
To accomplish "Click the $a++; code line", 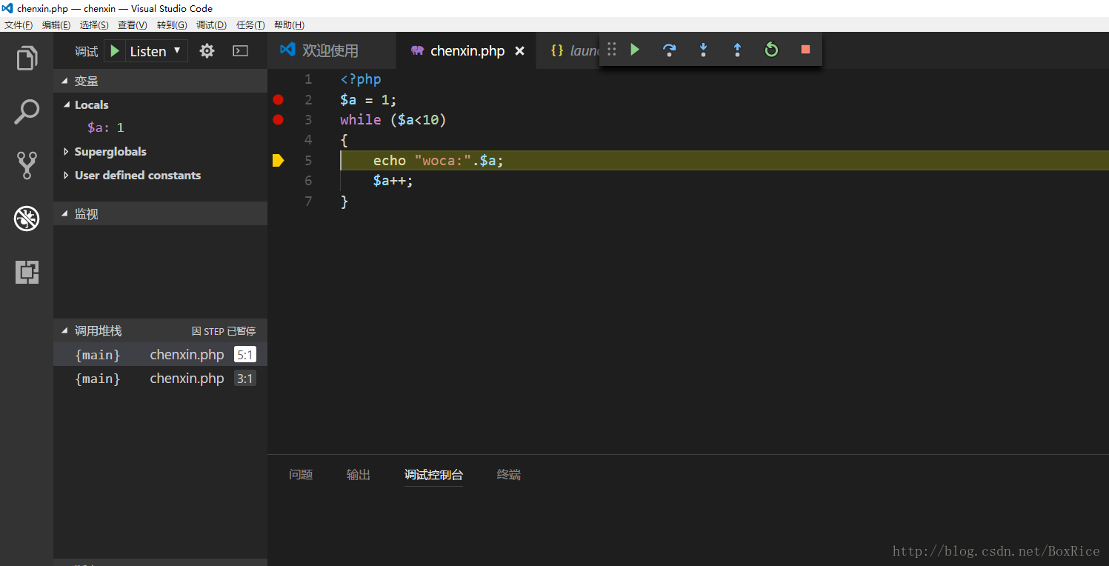I will pyautogui.click(x=393, y=181).
